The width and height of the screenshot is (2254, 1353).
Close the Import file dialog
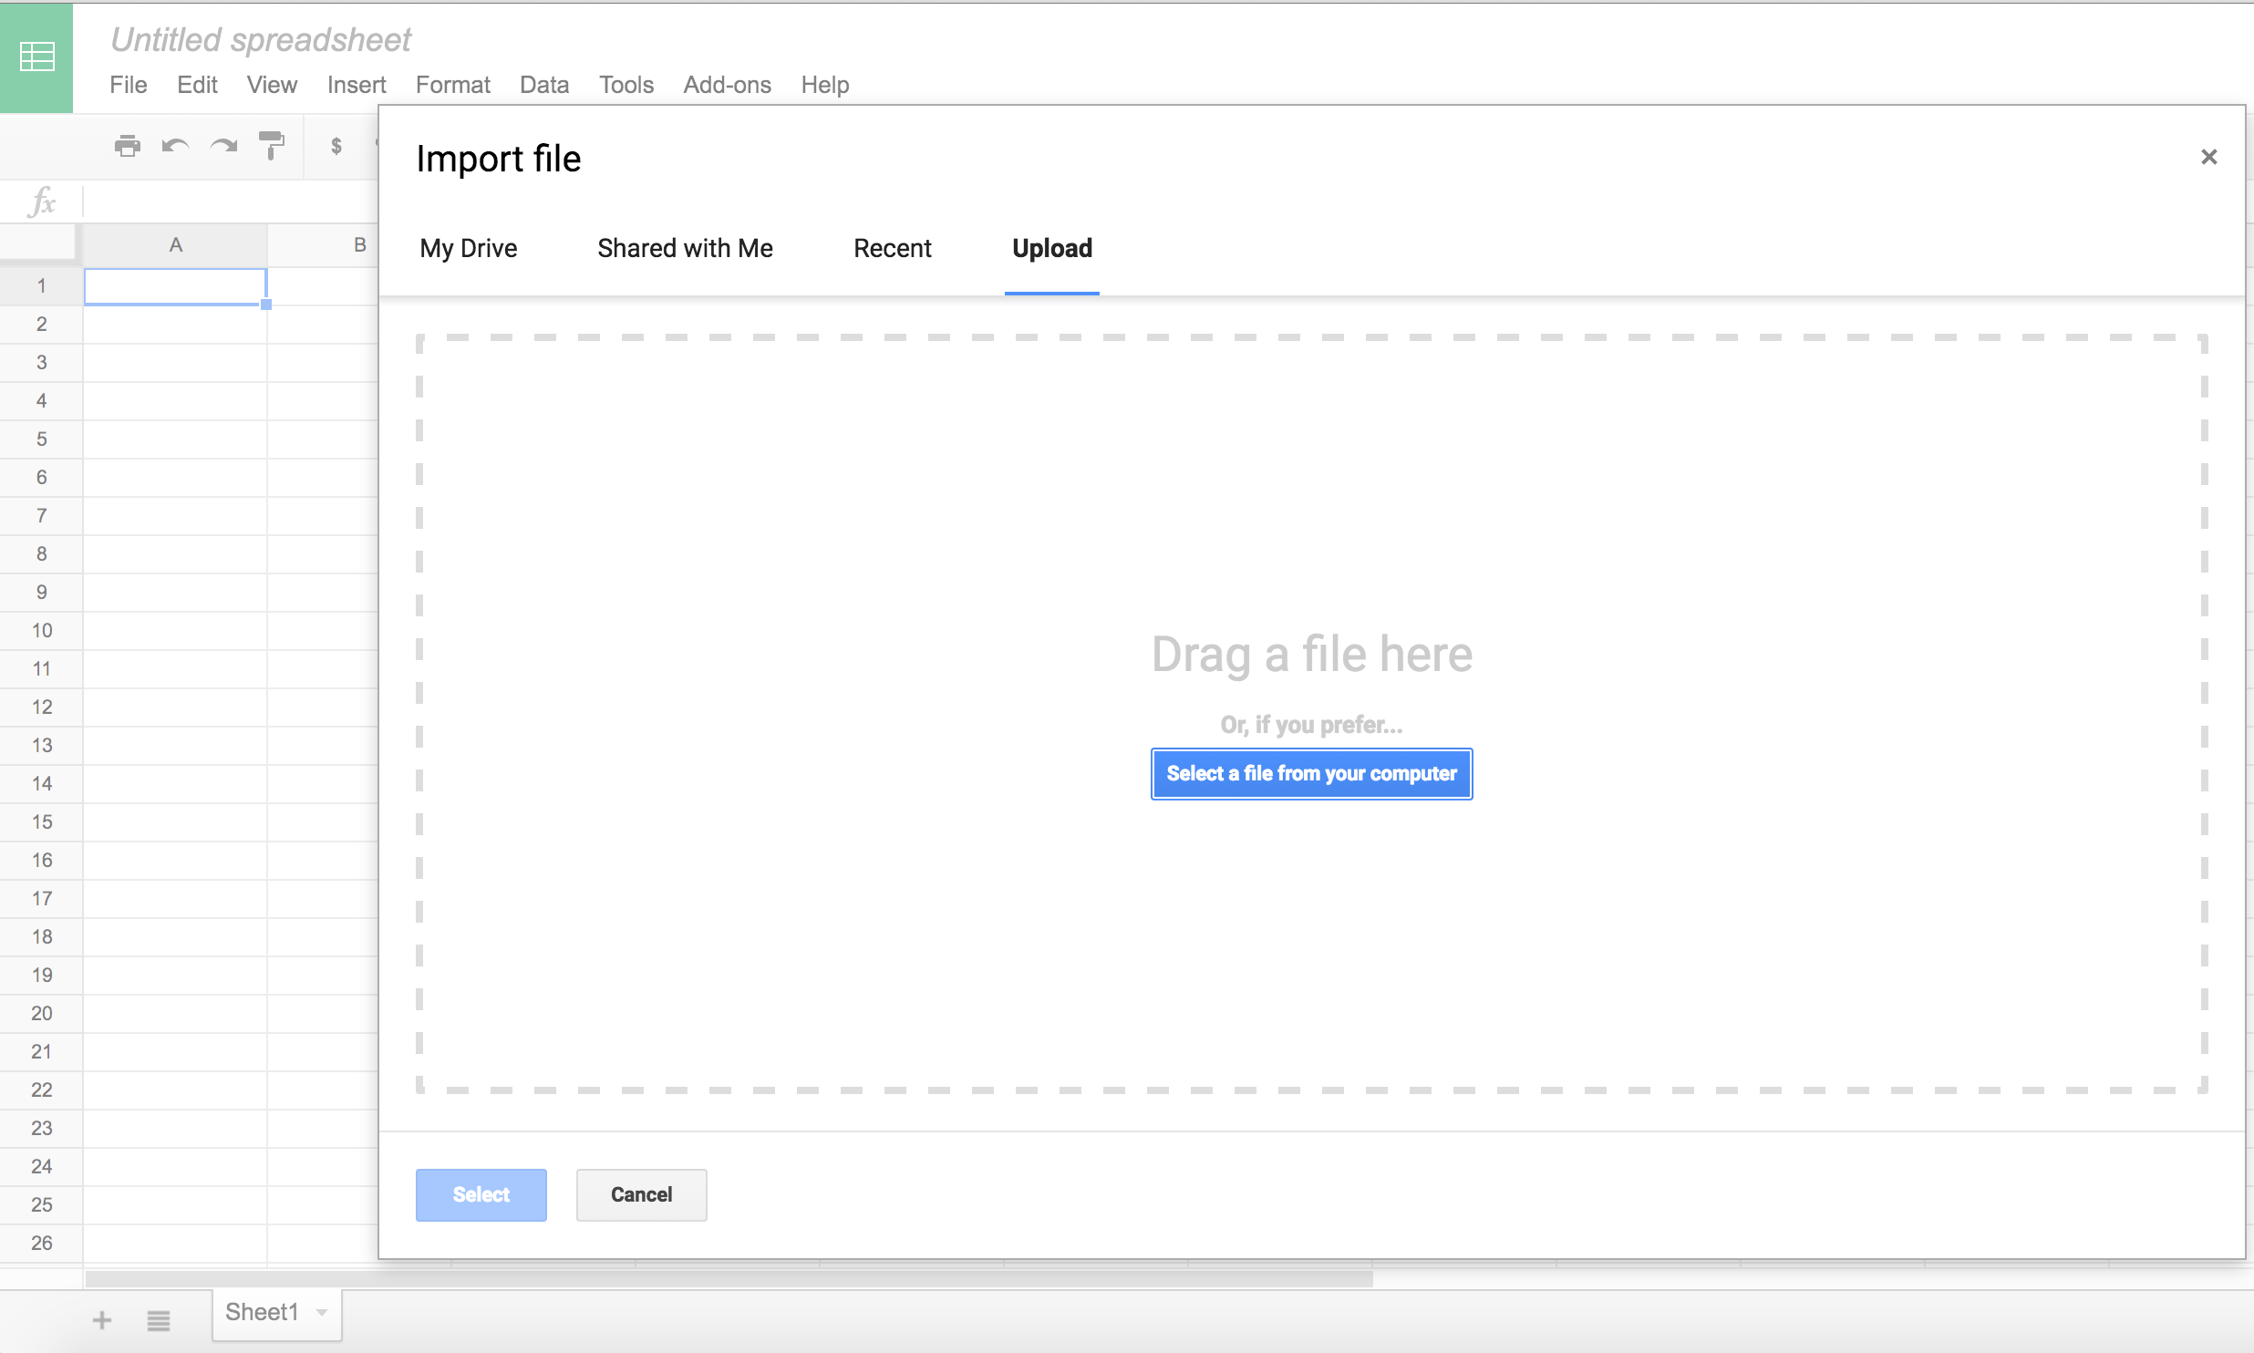pyautogui.click(x=2208, y=157)
